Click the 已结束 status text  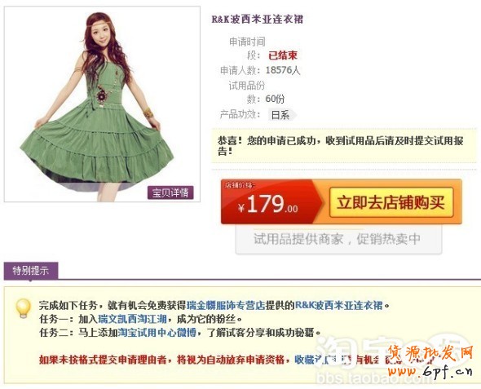(x=283, y=55)
